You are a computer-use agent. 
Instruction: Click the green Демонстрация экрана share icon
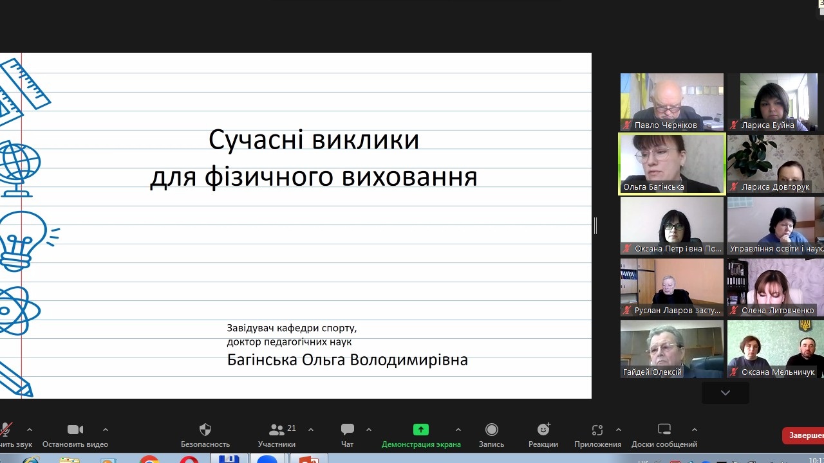421,430
